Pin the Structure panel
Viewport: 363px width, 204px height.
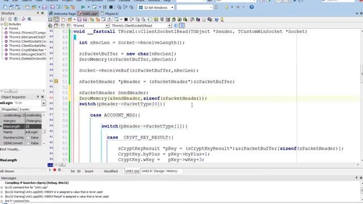tap(38, 13)
